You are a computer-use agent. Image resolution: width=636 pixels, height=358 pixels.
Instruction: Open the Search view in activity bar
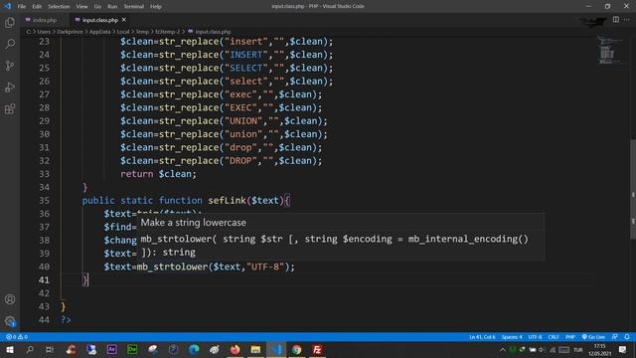point(10,44)
